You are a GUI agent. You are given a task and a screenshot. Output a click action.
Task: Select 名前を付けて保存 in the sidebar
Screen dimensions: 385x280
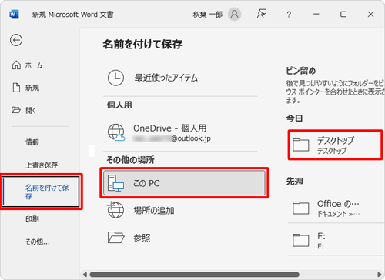pyautogui.click(x=41, y=192)
